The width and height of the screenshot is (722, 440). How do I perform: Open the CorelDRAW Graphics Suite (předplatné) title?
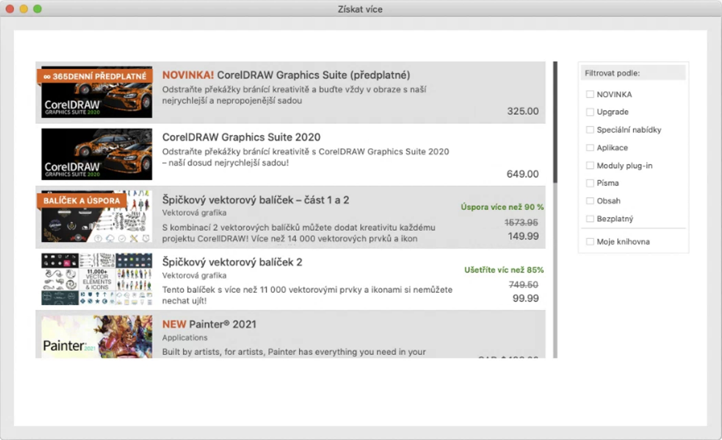(286, 75)
